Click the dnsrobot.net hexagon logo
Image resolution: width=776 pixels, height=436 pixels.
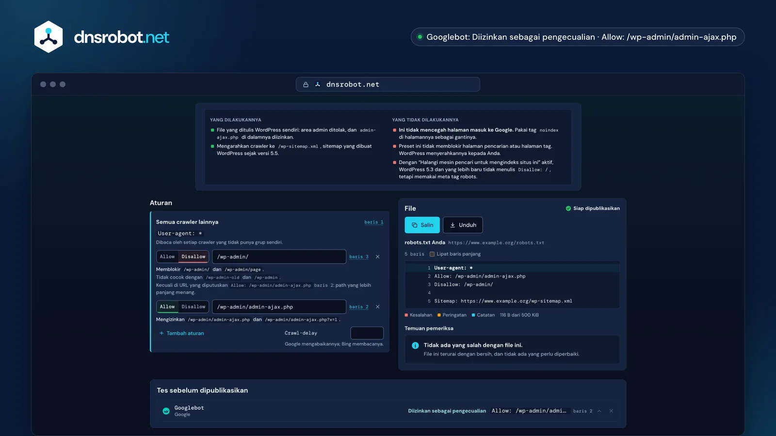pyautogui.click(x=48, y=37)
